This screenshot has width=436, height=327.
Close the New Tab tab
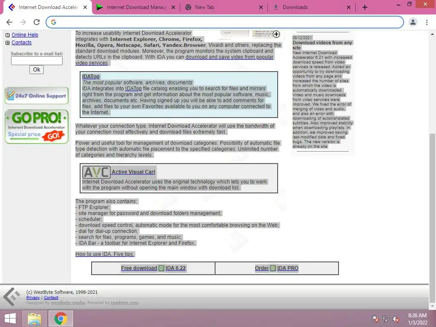(x=261, y=7)
